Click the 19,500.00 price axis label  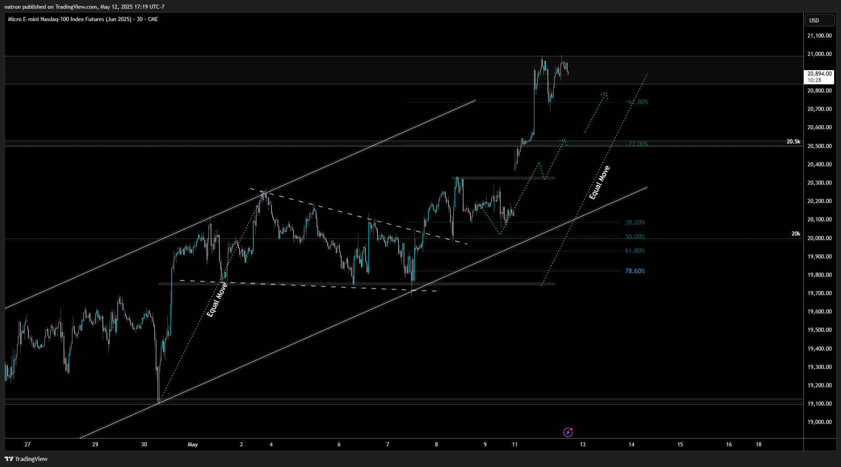(819, 330)
